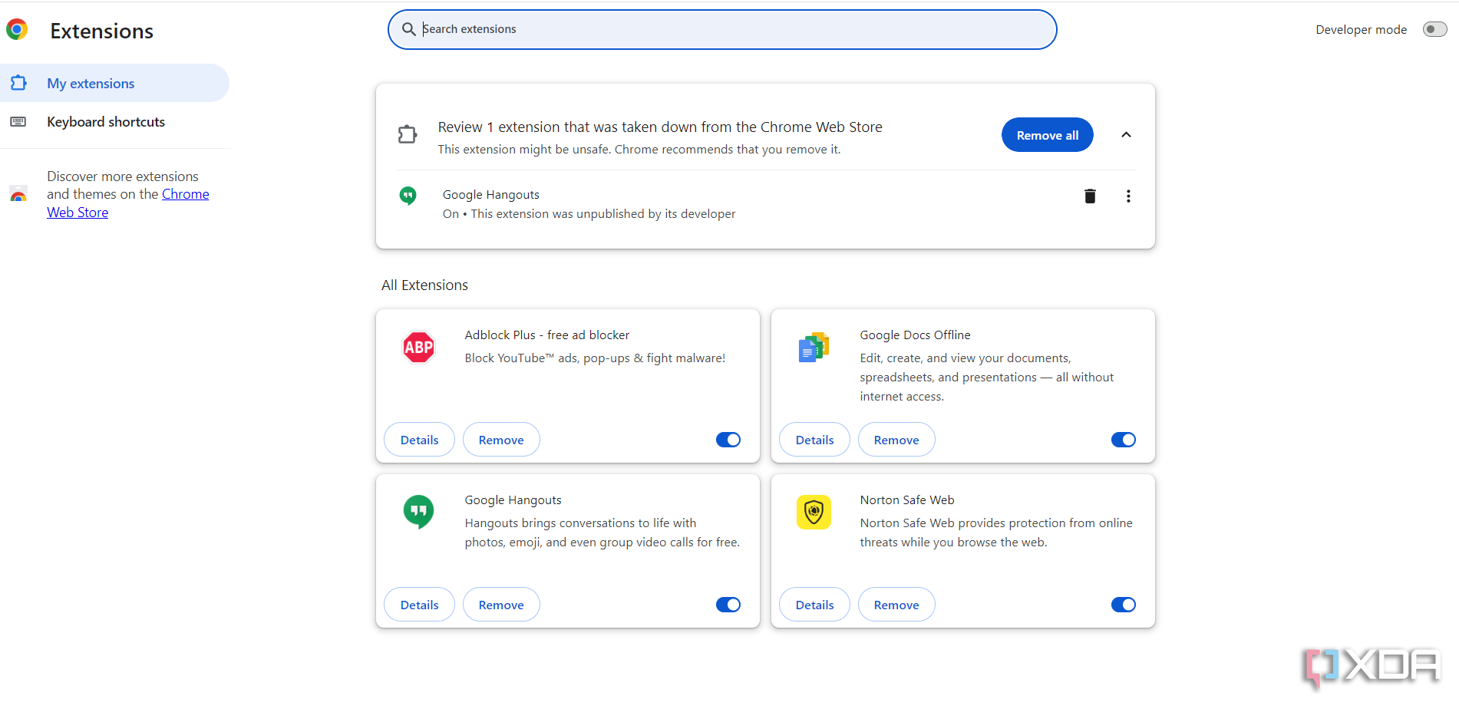Turn off Google Hangouts extension toggle
Viewport: 1459px width, 709px height.
pyautogui.click(x=728, y=605)
